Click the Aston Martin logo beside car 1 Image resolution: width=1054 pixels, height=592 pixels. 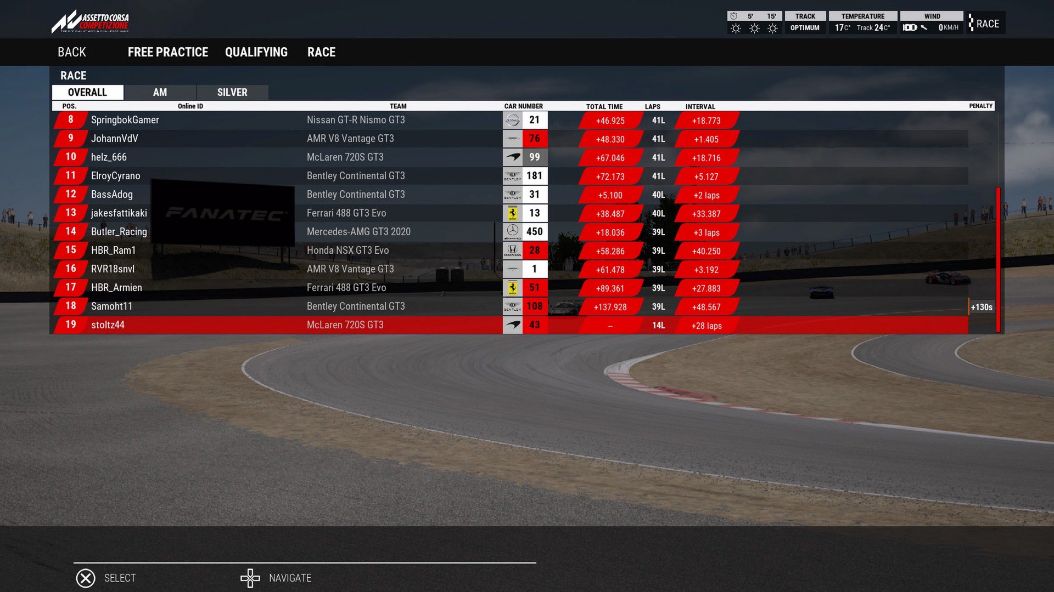(x=513, y=269)
